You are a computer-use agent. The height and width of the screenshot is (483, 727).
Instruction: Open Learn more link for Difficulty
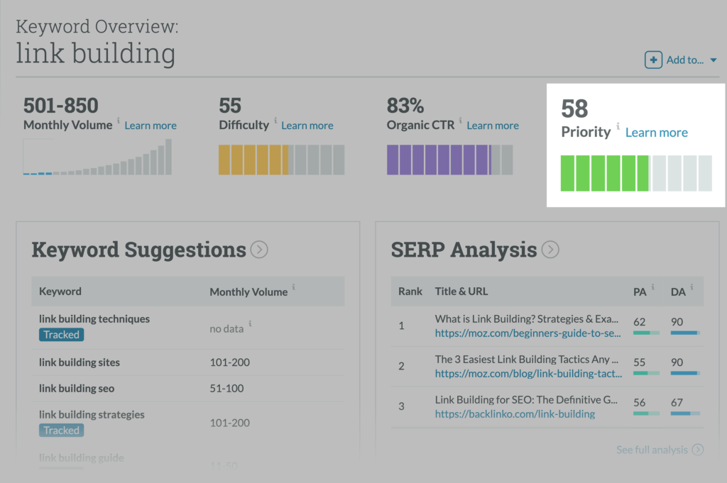307,126
